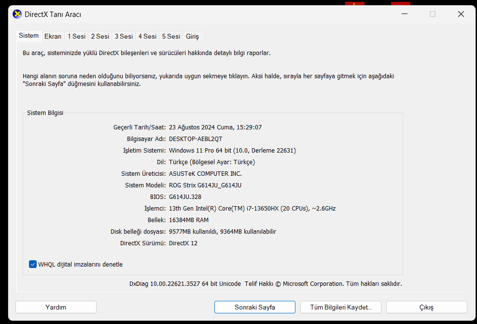477x324 pixels.
Task: Open the 5 Sesi tab
Action: (171, 37)
